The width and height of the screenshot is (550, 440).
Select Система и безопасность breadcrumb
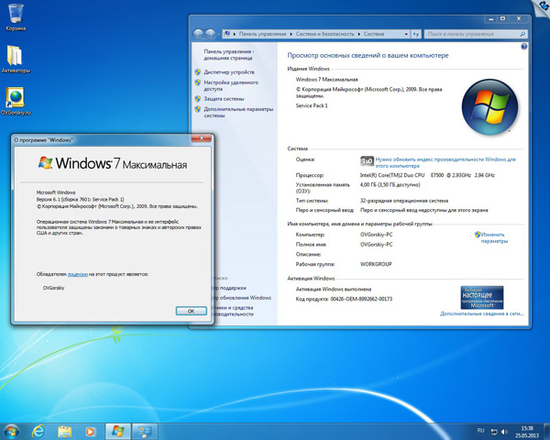pyautogui.click(x=324, y=34)
